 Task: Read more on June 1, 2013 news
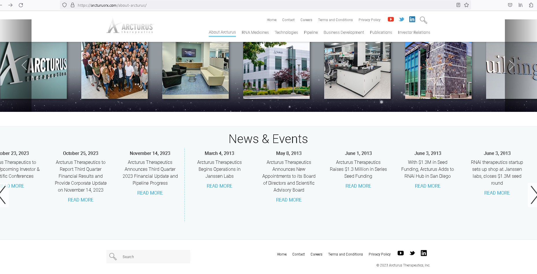point(358,186)
